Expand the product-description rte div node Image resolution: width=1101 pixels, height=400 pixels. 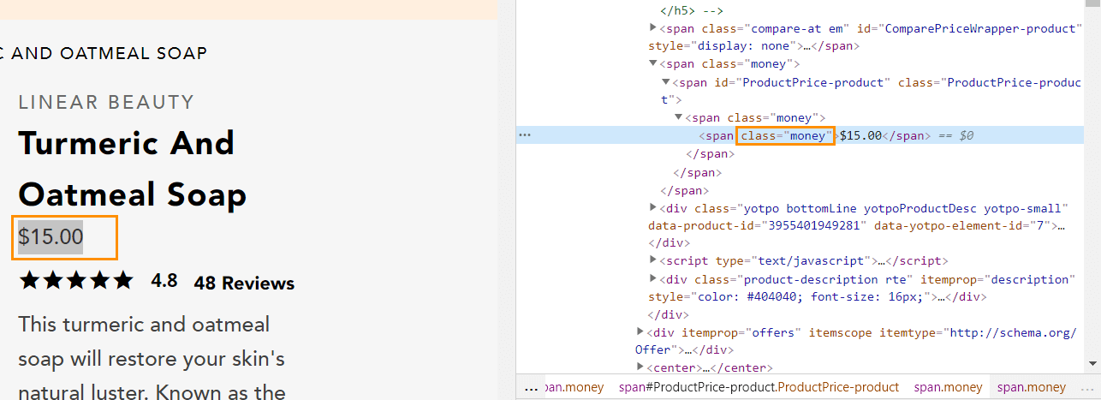click(x=653, y=279)
